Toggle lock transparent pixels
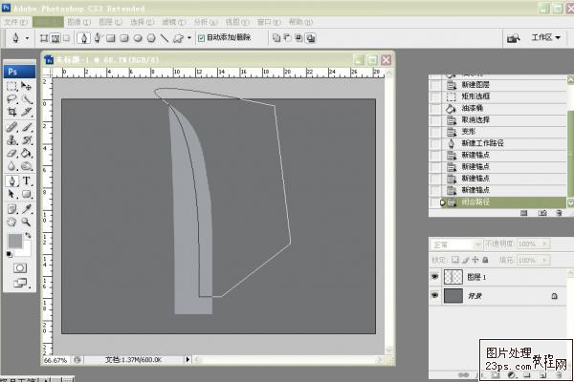This screenshot has height=382, width=574. pos(455,260)
